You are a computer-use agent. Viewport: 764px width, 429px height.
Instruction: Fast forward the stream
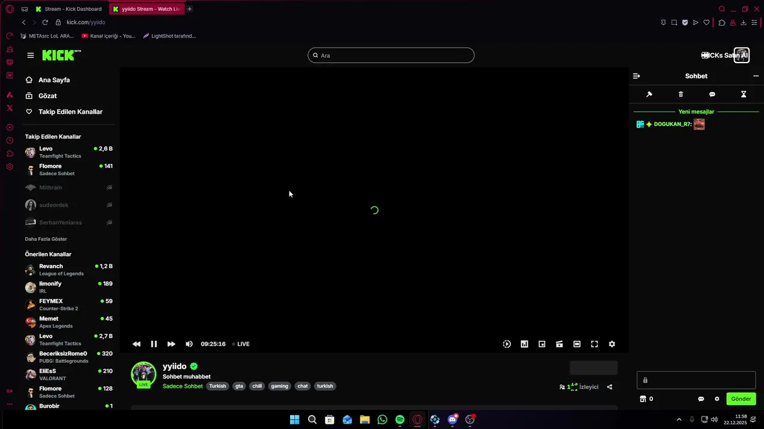pyautogui.click(x=171, y=344)
